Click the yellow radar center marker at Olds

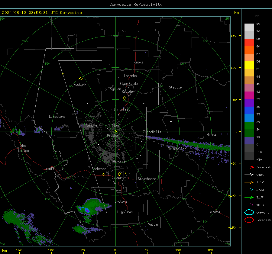[x=115, y=132]
